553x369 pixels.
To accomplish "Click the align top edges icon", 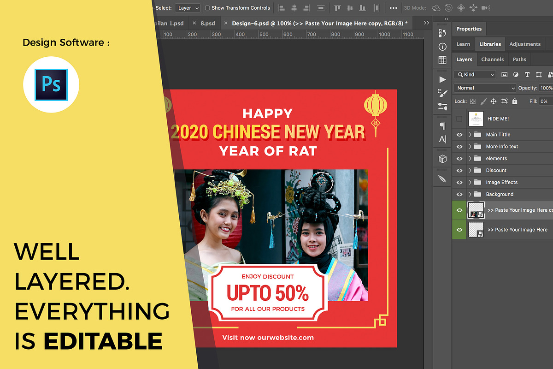I will (337, 8).
